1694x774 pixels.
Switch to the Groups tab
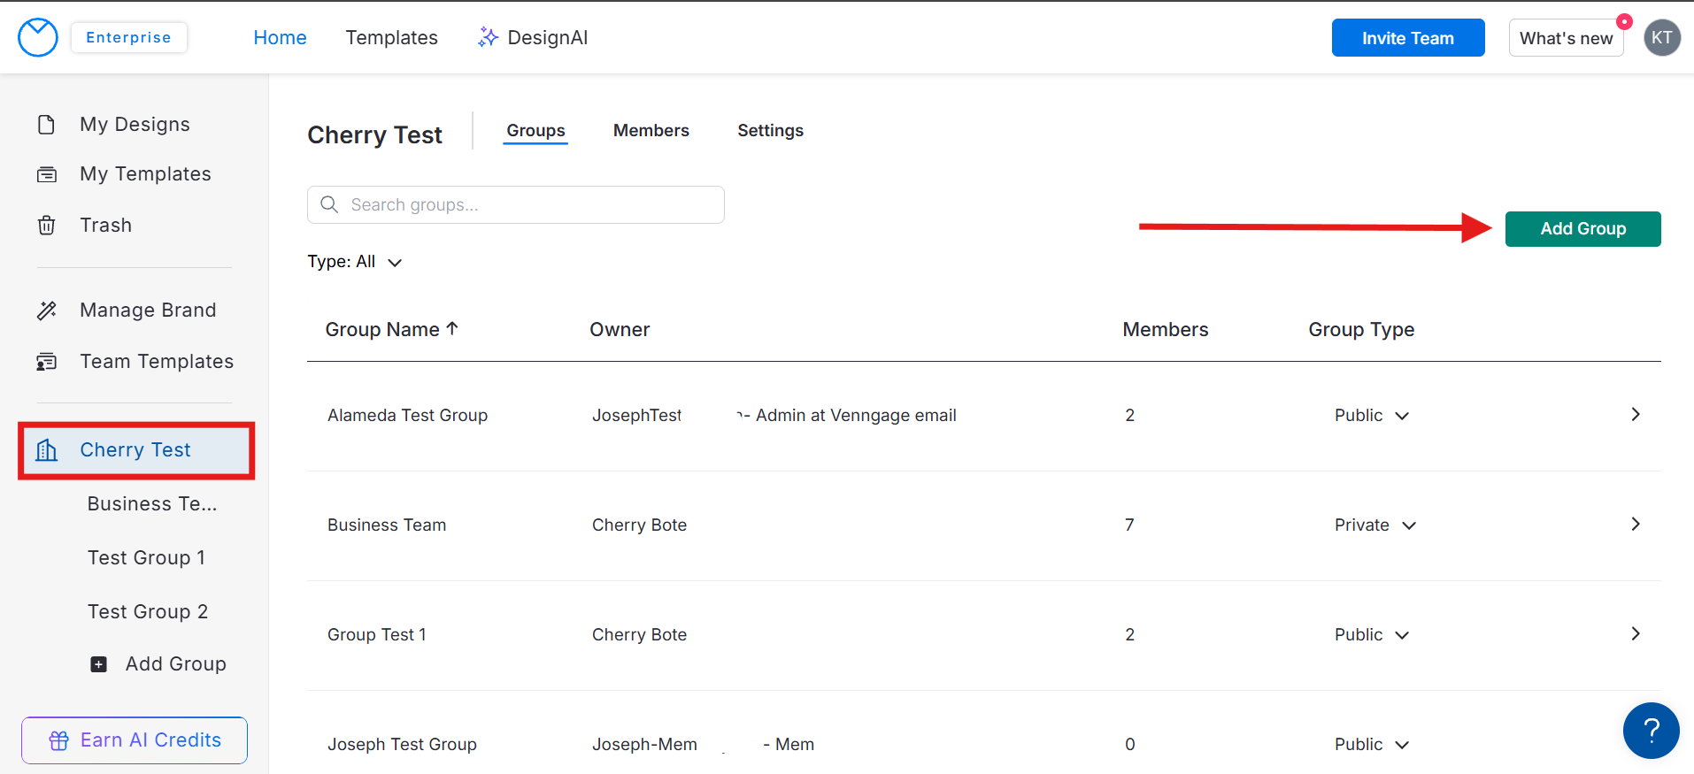[x=535, y=131]
